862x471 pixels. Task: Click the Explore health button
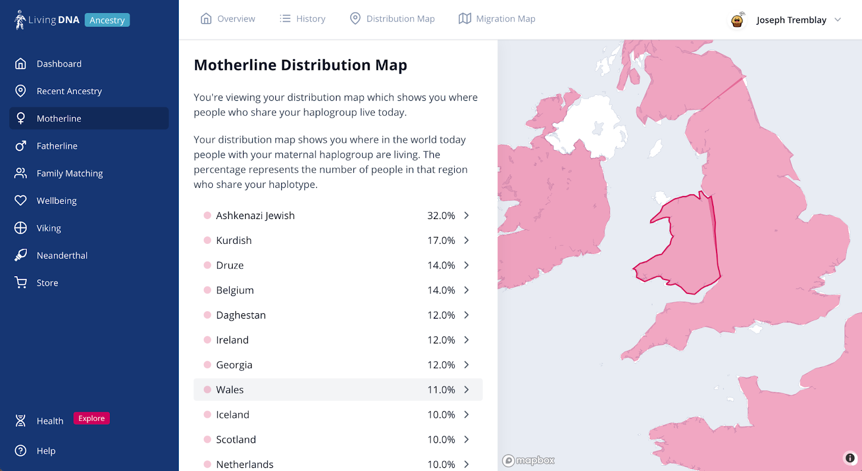(x=92, y=418)
